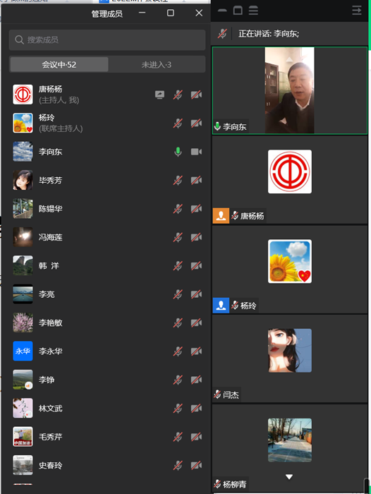Screen dimensions: 371x494
Task: Toggle microphone for 唐杨杨 in member list
Action: (x=178, y=95)
